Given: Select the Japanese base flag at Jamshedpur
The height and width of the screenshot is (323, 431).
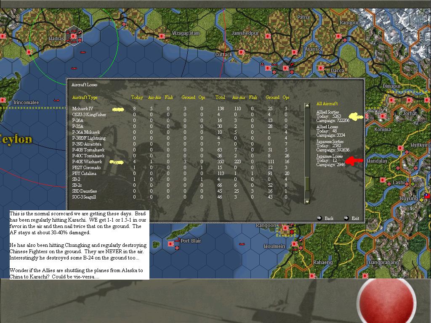Looking at the screenshot, I should click(x=268, y=36).
